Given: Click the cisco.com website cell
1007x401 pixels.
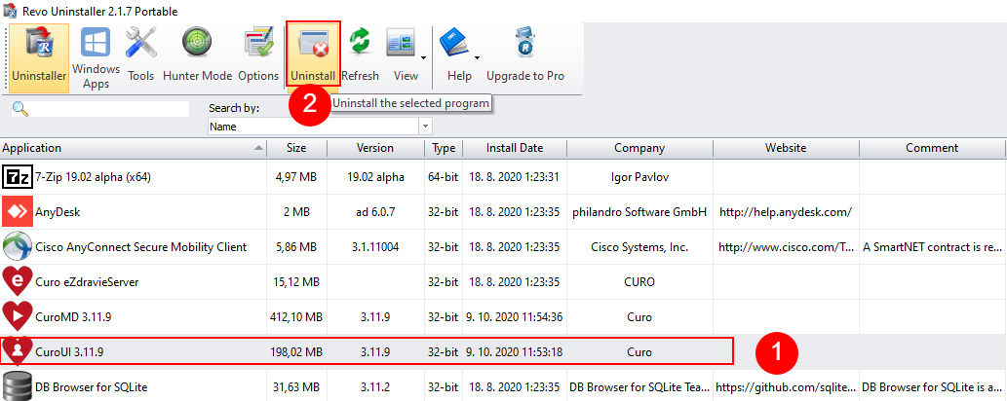Looking at the screenshot, I should 786,247.
